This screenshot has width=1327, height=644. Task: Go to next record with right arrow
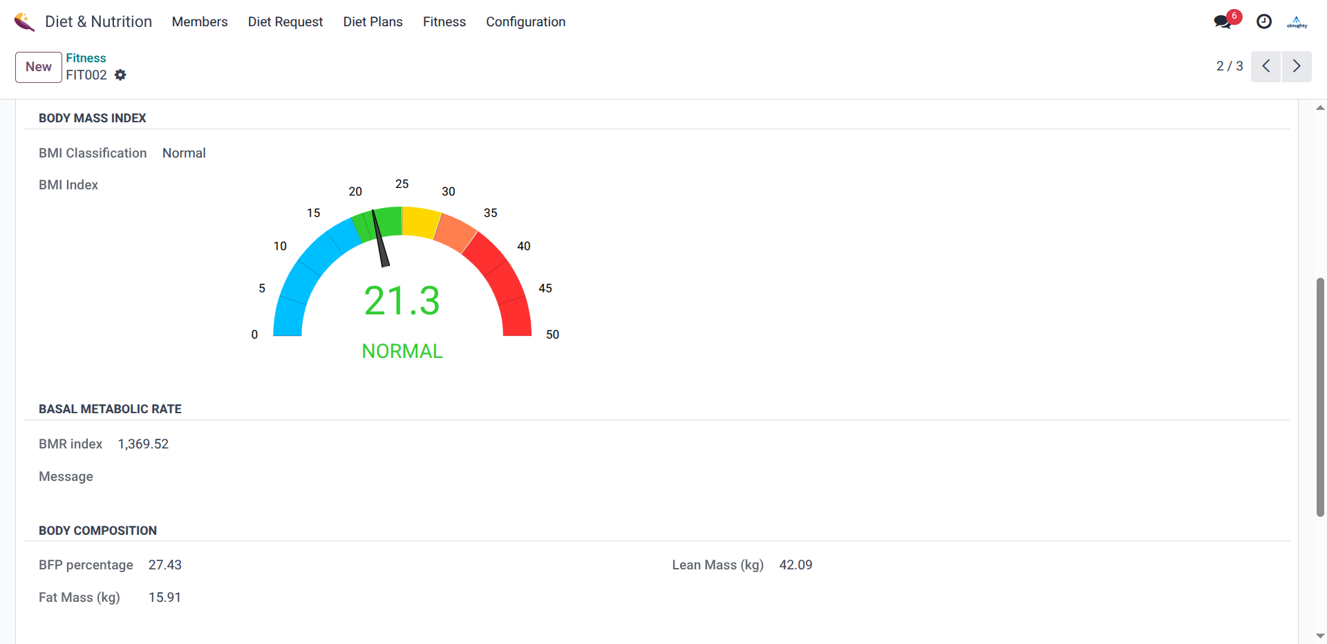pyautogui.click(x=1297, y=66)
